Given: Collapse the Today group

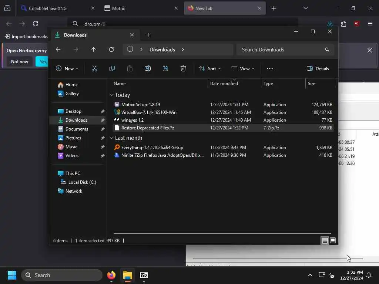Looking at the screenshot, I should coord(111,95).
